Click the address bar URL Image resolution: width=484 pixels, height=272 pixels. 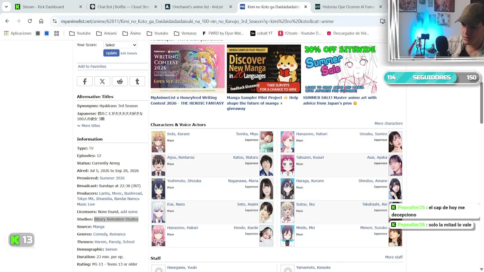coord(197,21)
